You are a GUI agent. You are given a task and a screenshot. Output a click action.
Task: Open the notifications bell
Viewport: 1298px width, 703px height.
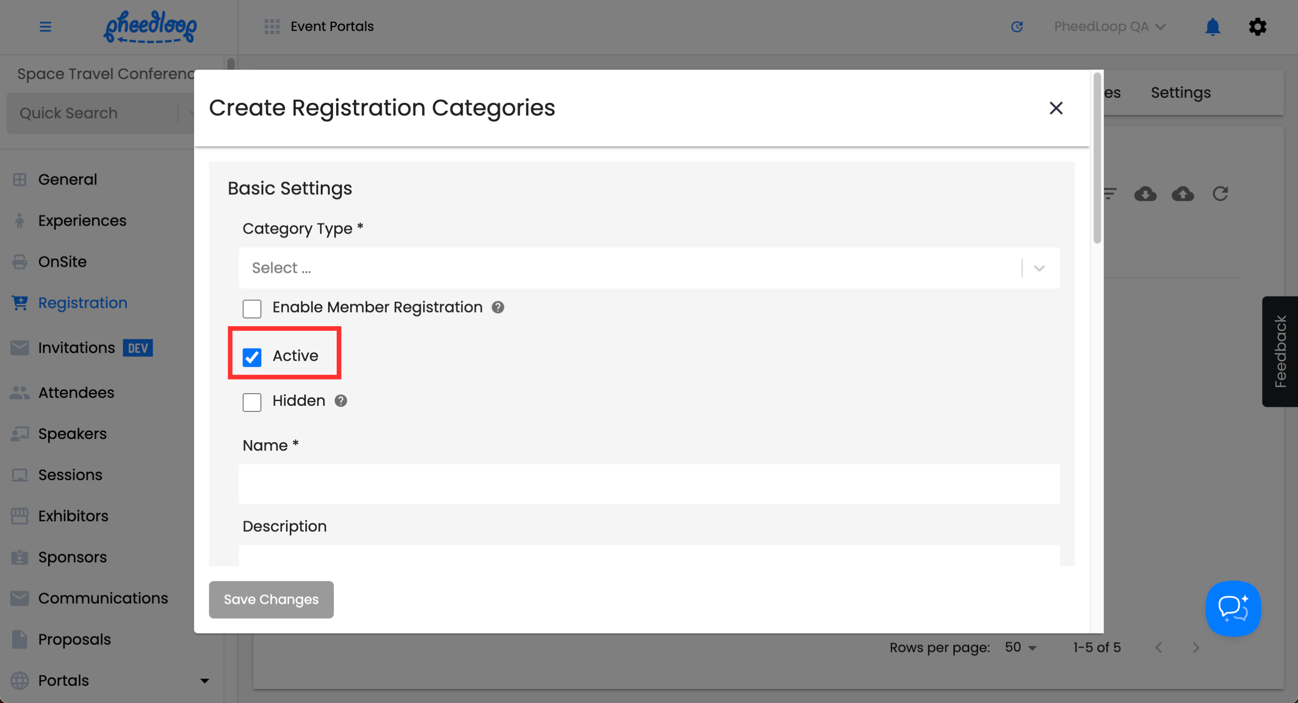1212,27
